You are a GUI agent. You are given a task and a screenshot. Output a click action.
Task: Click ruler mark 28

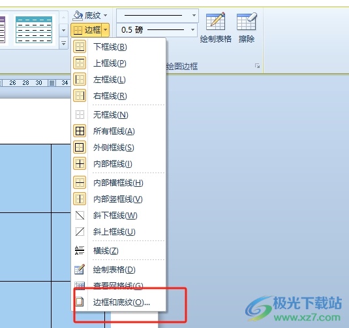25,83
